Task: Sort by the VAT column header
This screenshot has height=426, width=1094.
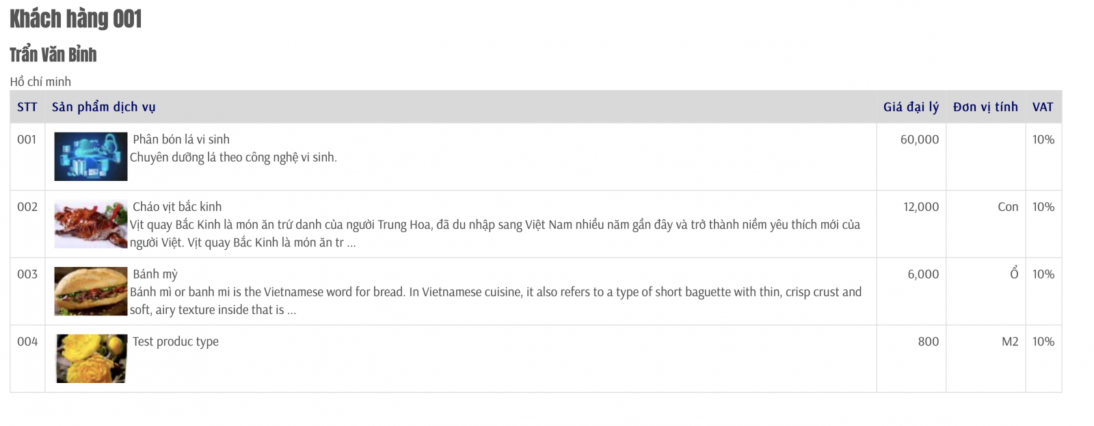Action: point(1043,107)
